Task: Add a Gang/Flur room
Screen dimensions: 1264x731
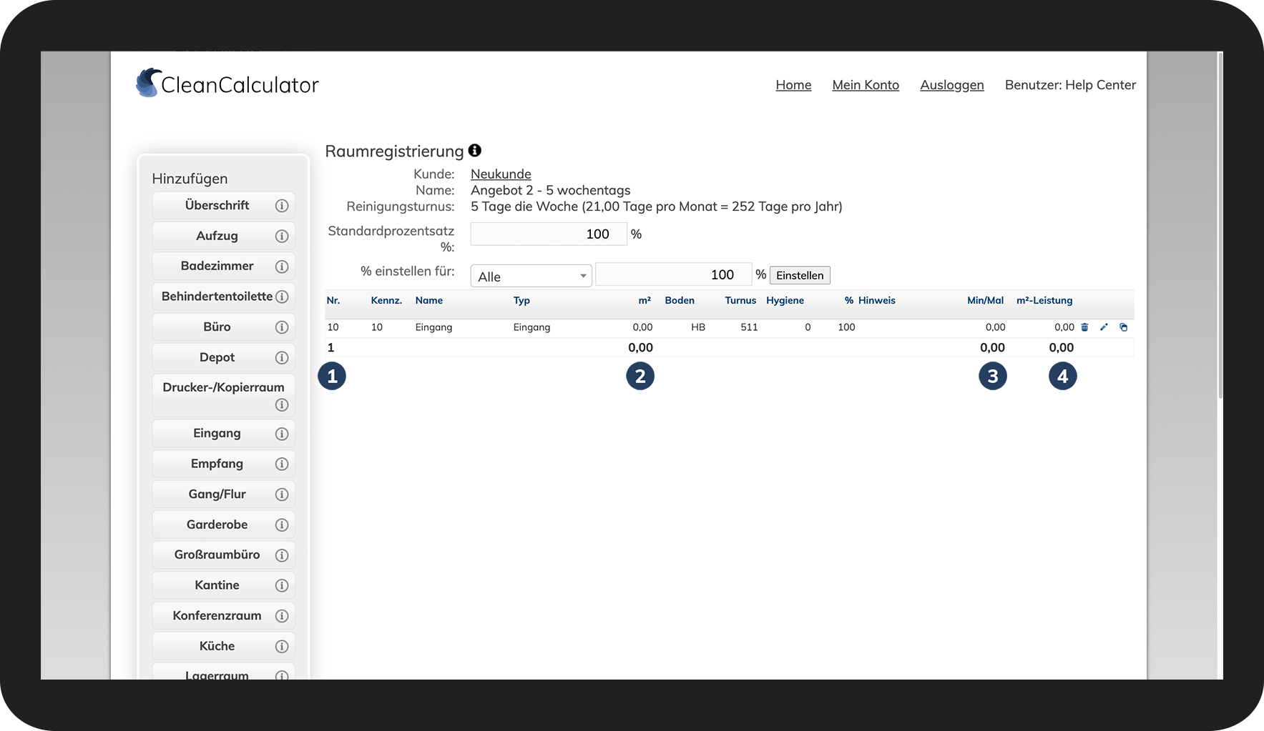Action: [x=217, y=494]
